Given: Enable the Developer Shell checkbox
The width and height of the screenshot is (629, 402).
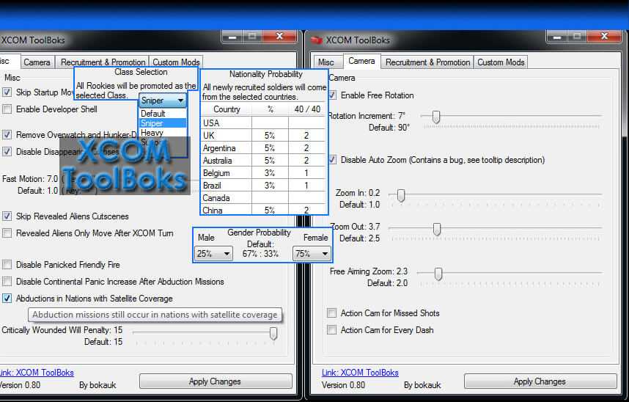Looking at the screenshot, I should point(7,109).
